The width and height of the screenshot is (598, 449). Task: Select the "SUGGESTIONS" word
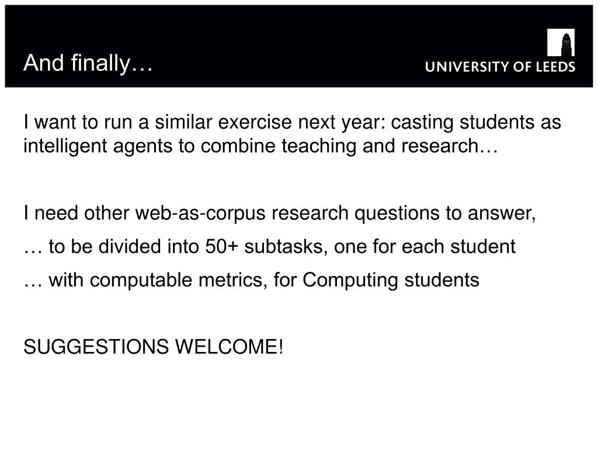[96, 347]
